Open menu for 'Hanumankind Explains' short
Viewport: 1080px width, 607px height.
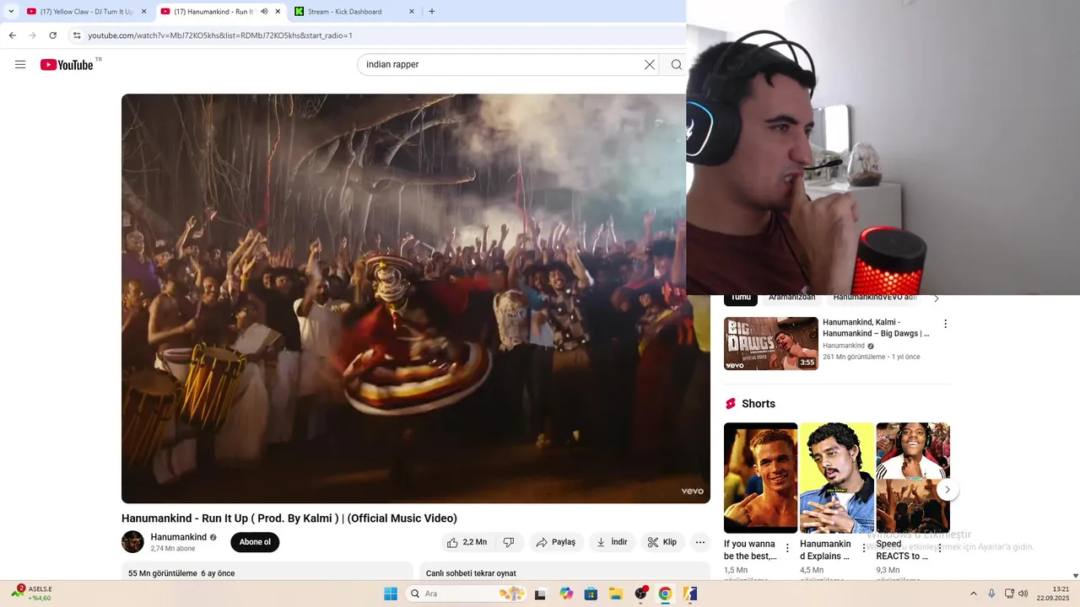click(864, 548)
